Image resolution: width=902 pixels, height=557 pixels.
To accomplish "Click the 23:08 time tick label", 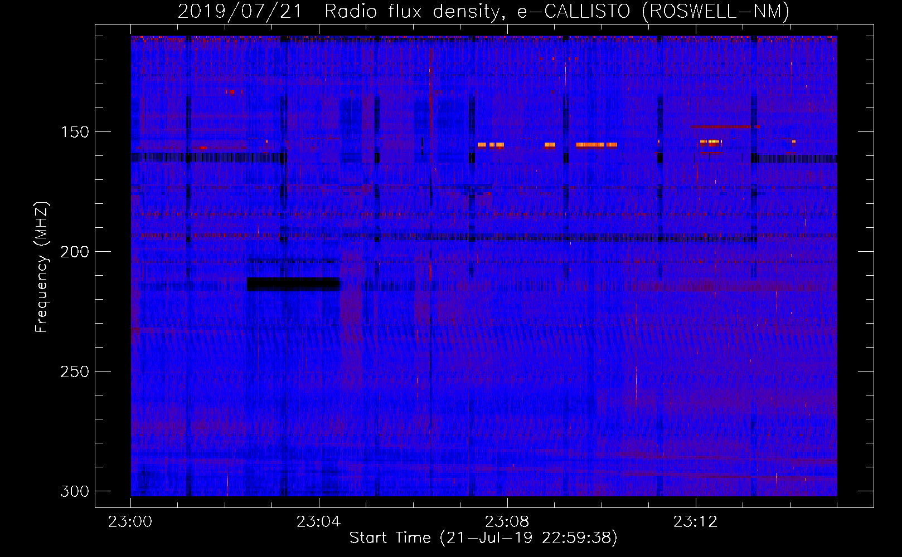I will (x=507, y=522).
